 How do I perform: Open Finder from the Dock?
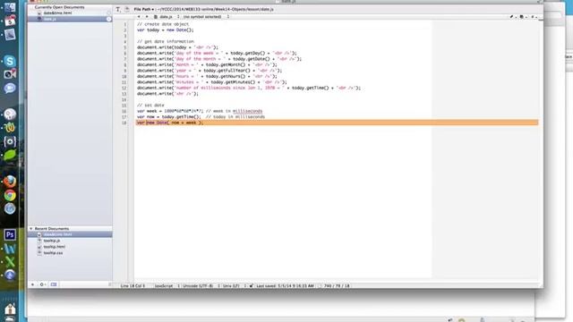click(x=10, y=6)
